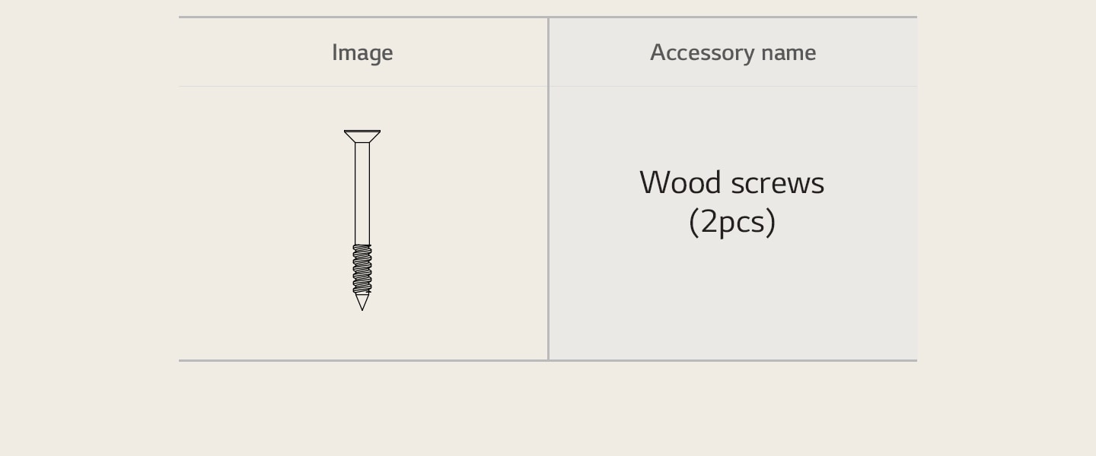Screen dimensions: 1096x456
Task: Select the "Accessory name" column header
Action: (x=732, y=52)
